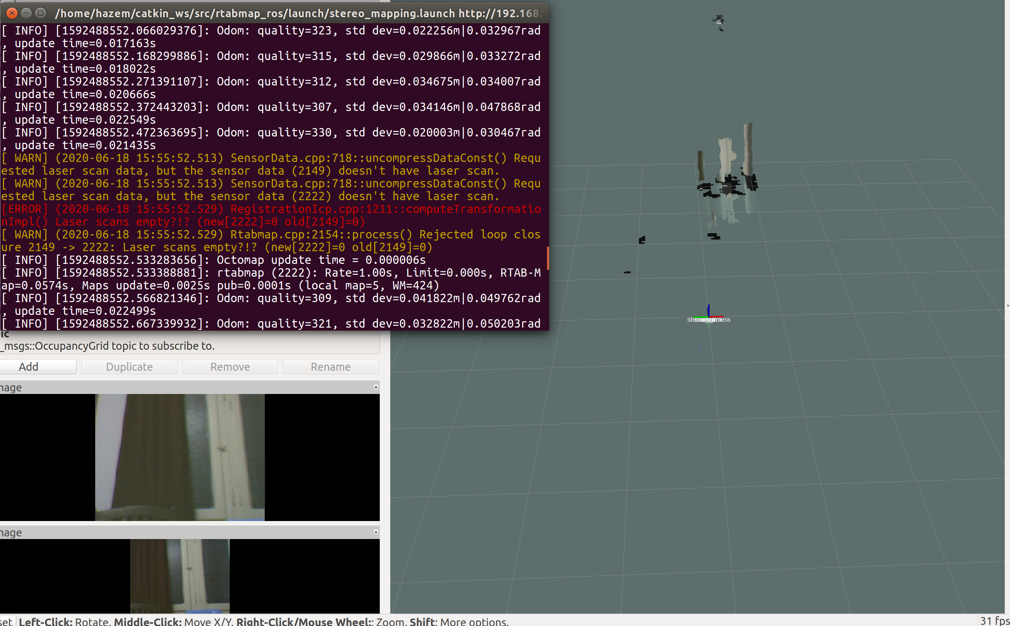
Task: Click the terminal's orange scrollbar handle
Action: pos(547,258)
